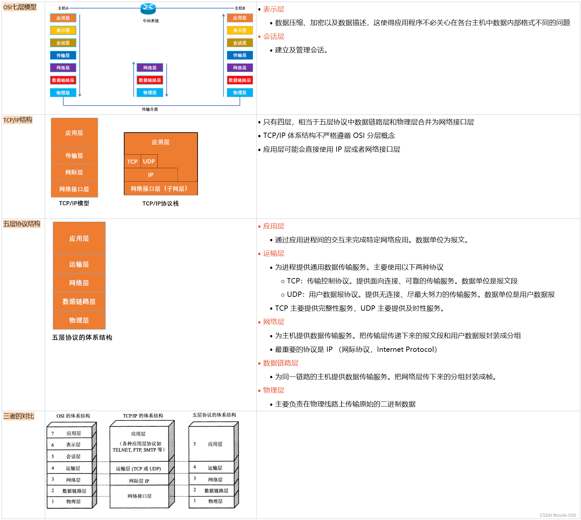Click the line 应用层可能会直接使用 IP 层或者网络接口层

coord(332,149)
